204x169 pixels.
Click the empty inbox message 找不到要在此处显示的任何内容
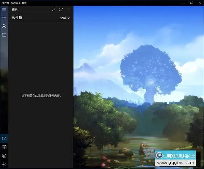point(41,96)
